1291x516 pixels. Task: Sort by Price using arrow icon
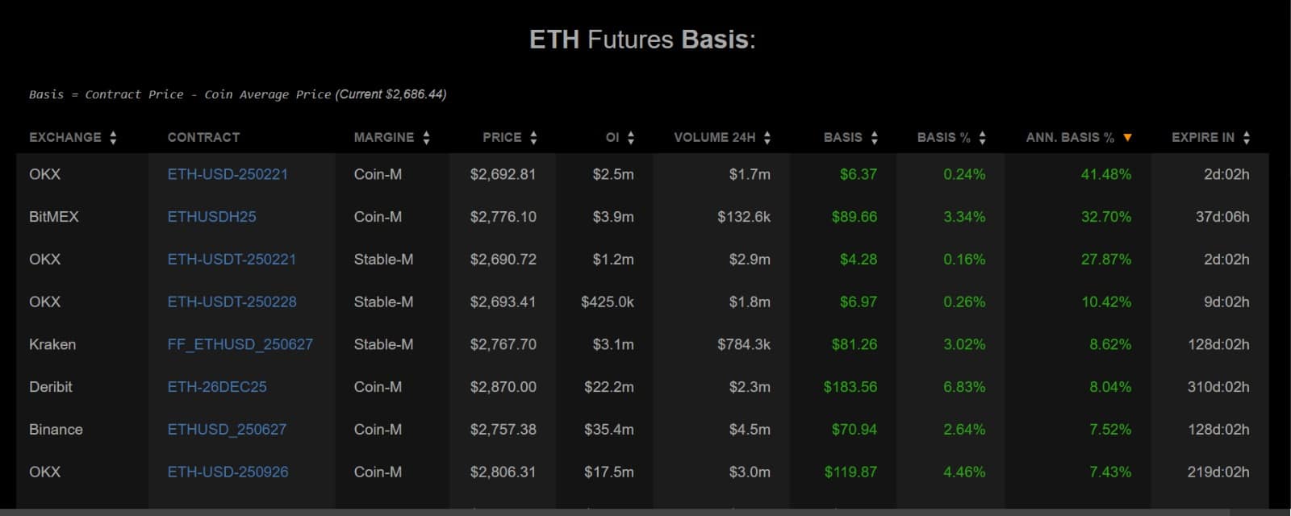533,138
